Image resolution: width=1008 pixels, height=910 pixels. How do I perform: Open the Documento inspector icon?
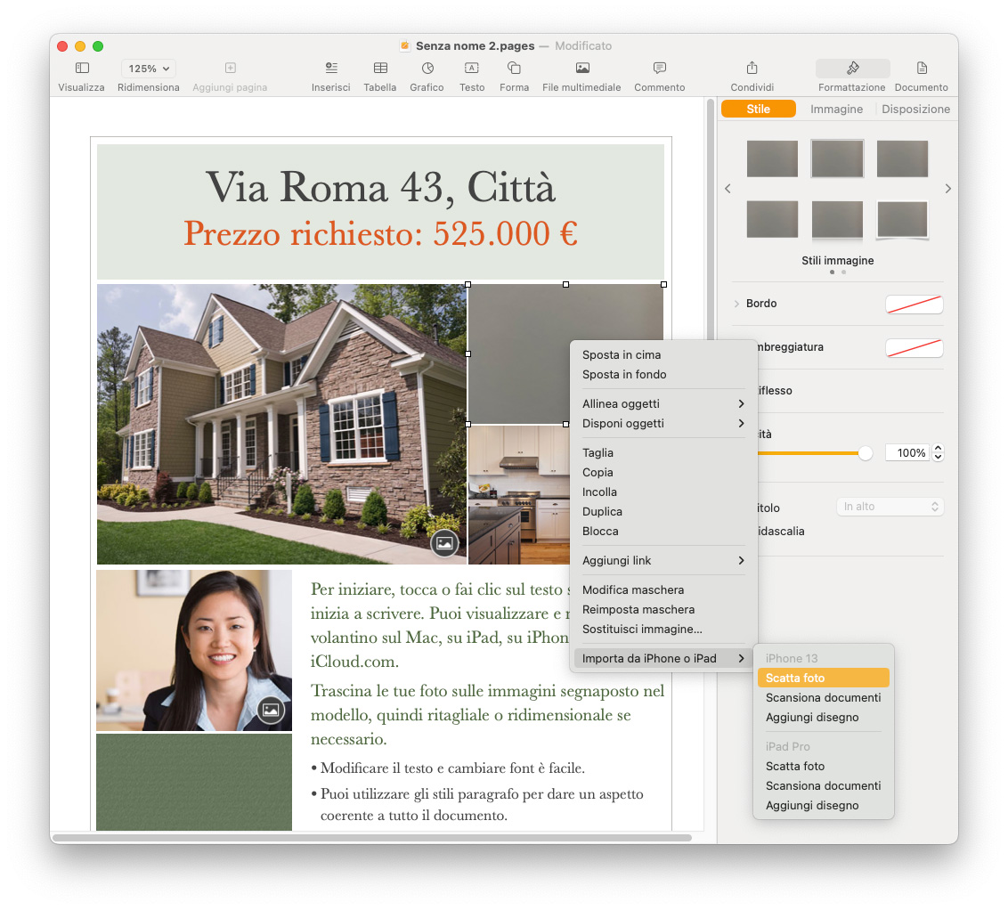click(x=921, y=69)
